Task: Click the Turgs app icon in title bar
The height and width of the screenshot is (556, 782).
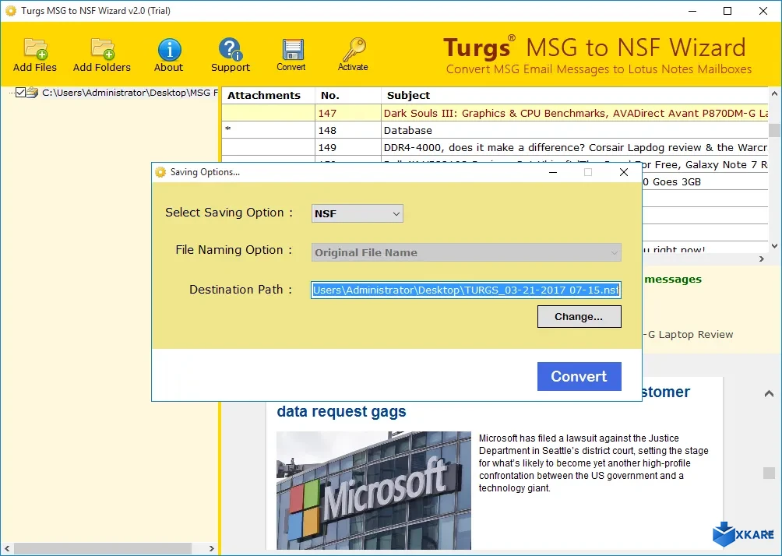Action: (x=10, y=10)
